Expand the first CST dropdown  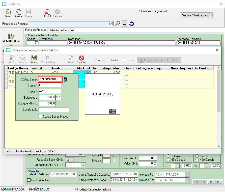177,166
